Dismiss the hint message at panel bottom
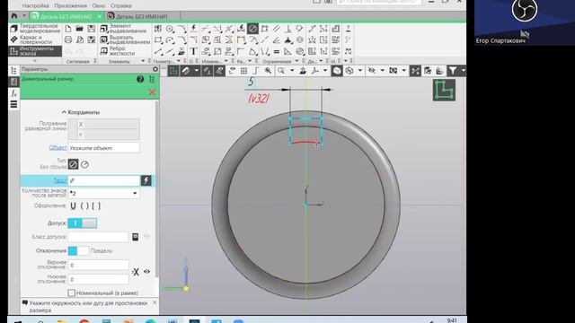The height and width of the screenshot is (323, 575). point(155,302)
